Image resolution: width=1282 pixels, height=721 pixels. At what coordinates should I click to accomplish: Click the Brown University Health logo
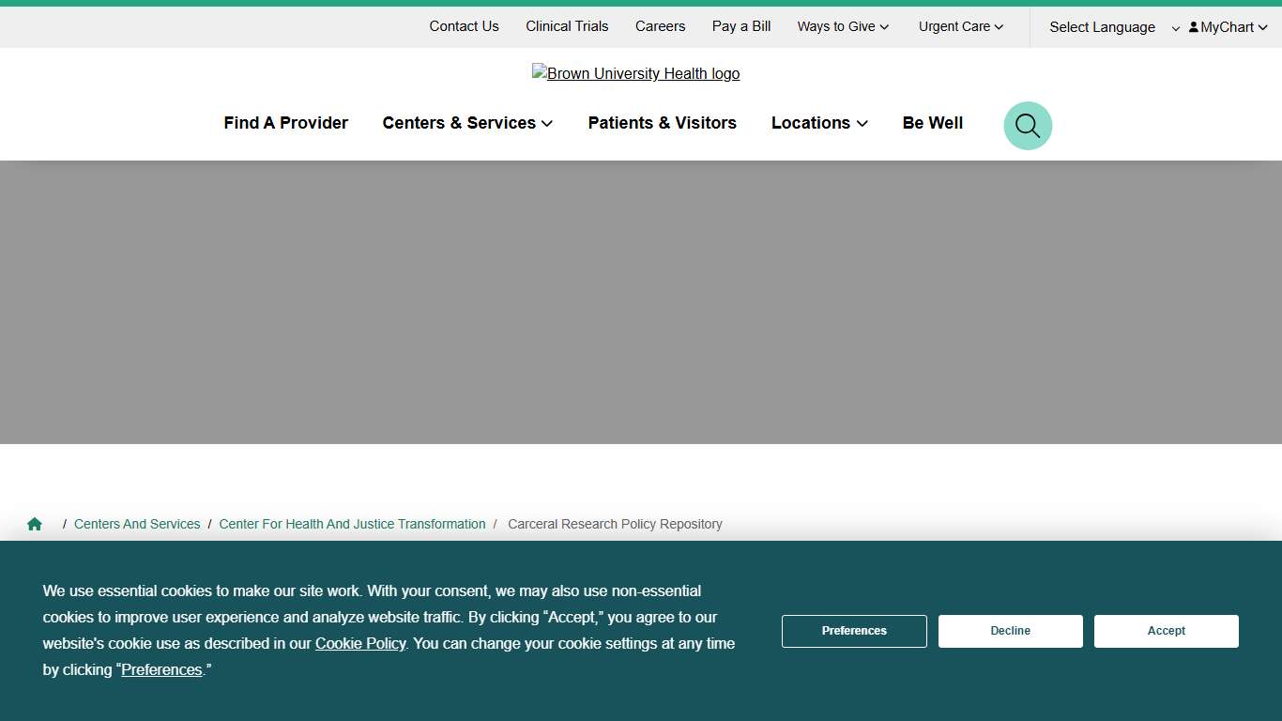pyautogui.click(x=635, y=73)
